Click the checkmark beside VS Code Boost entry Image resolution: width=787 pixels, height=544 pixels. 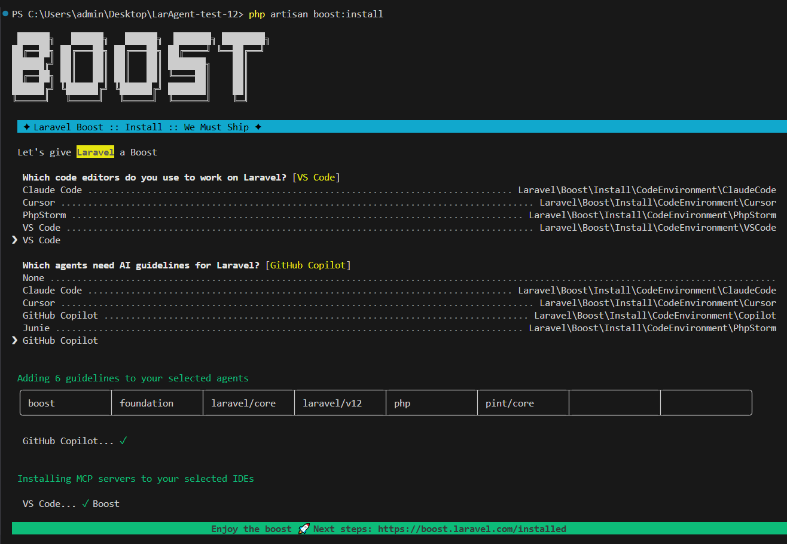click(86, 503)
